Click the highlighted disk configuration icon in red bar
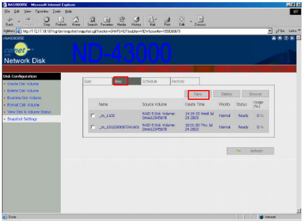The width and height of the screenshot is (303, 221). point(204,69)
